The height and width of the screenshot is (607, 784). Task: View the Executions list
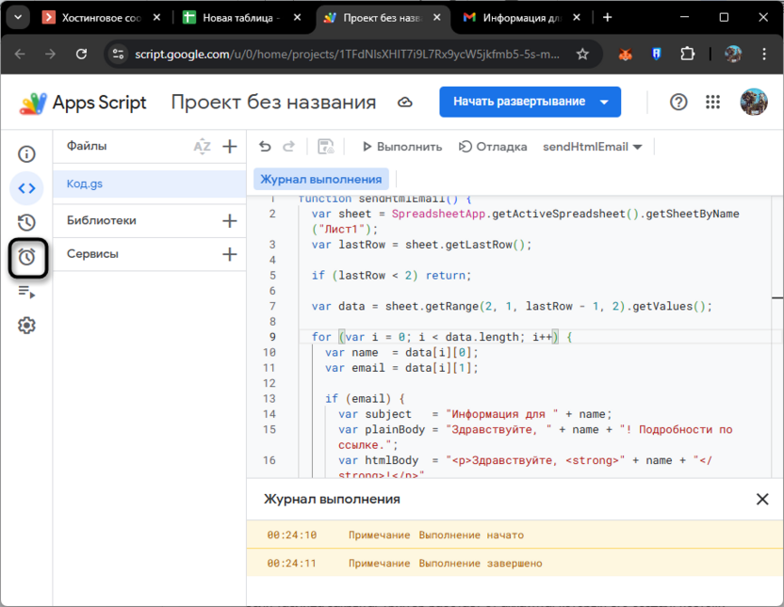26,292
